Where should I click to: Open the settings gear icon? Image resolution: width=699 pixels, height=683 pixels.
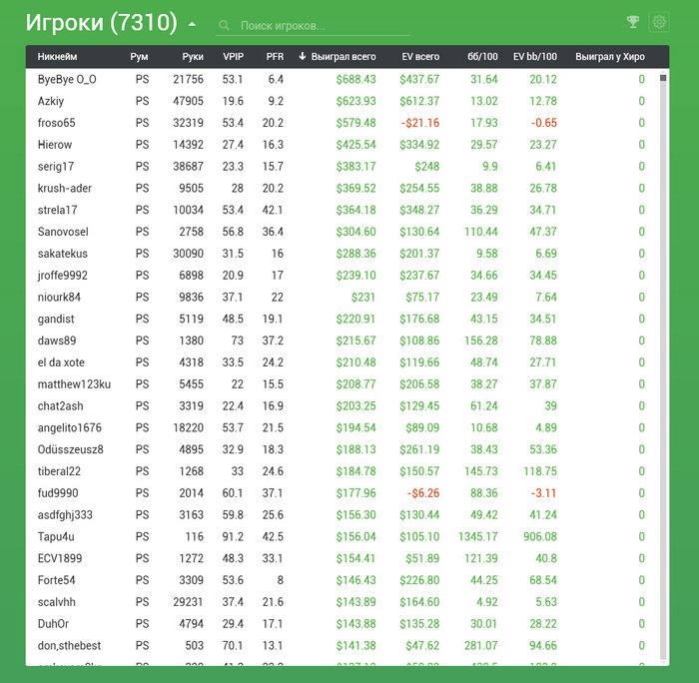[658, 22]
